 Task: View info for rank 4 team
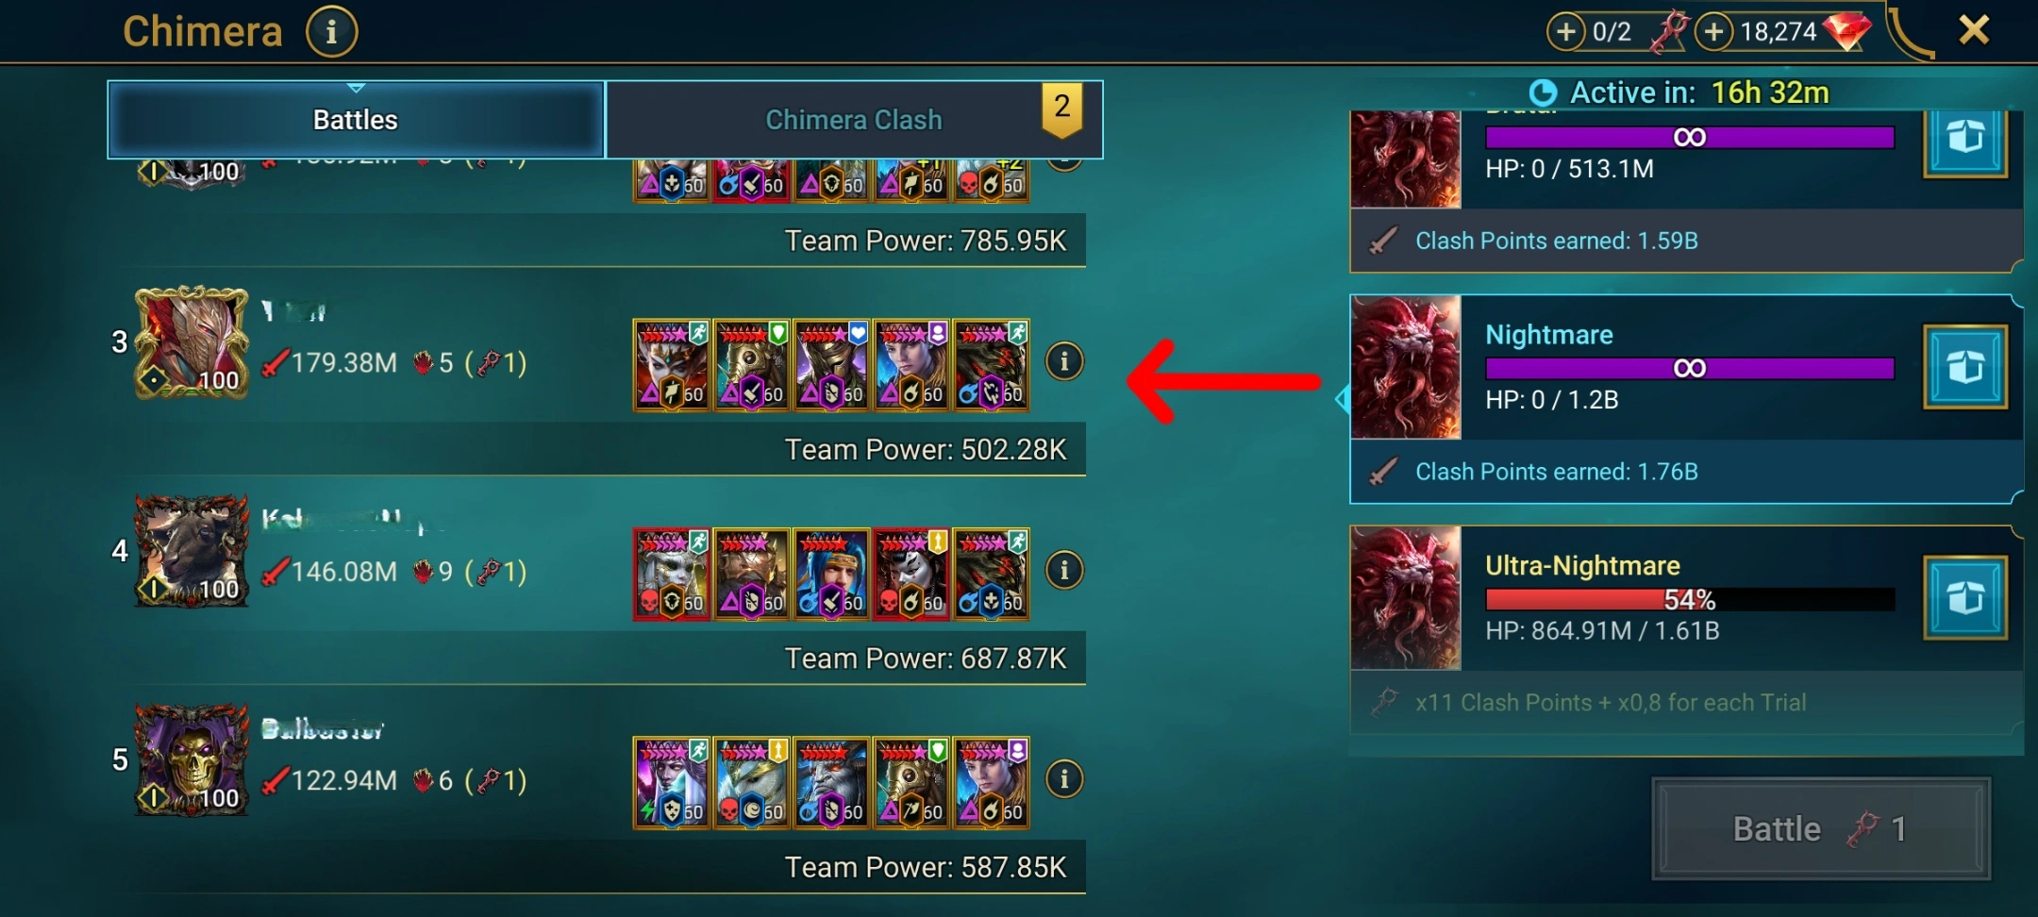(x=1064, y=570)
